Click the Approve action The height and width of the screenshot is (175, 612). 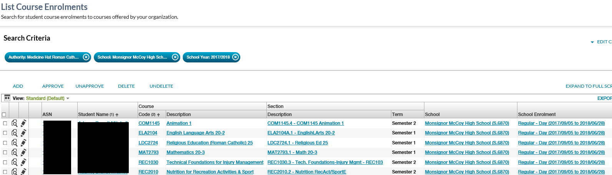coord(53,86)
